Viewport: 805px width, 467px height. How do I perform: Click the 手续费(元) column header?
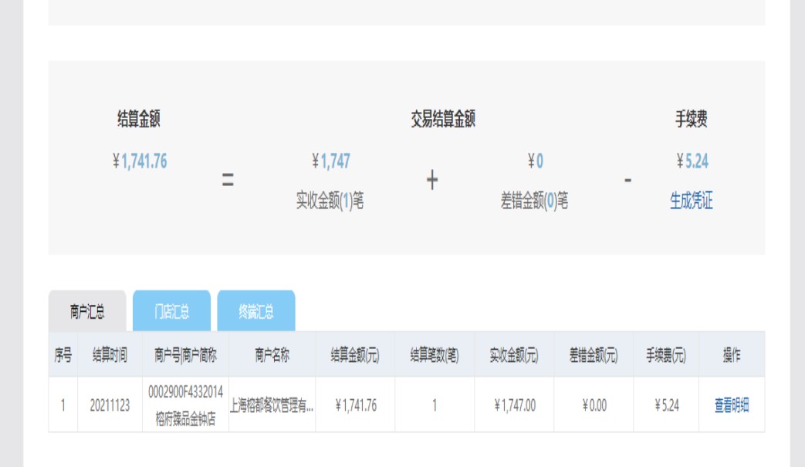(x=666, y=355)
